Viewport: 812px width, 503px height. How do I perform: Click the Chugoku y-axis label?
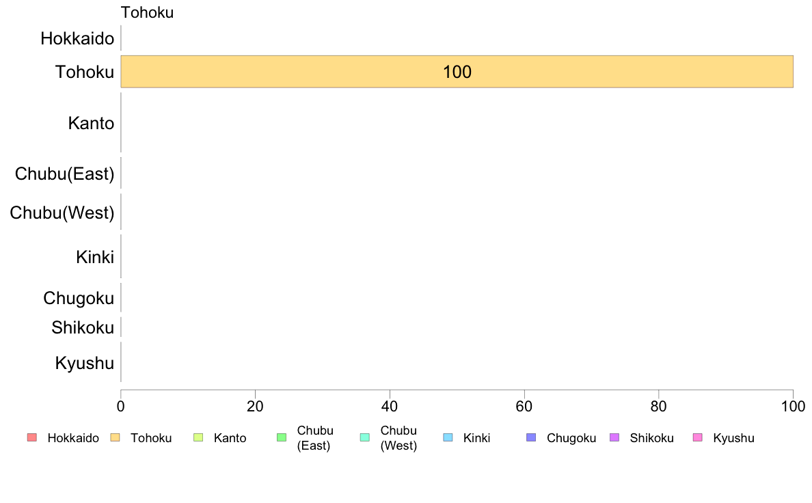click(79, 299)
